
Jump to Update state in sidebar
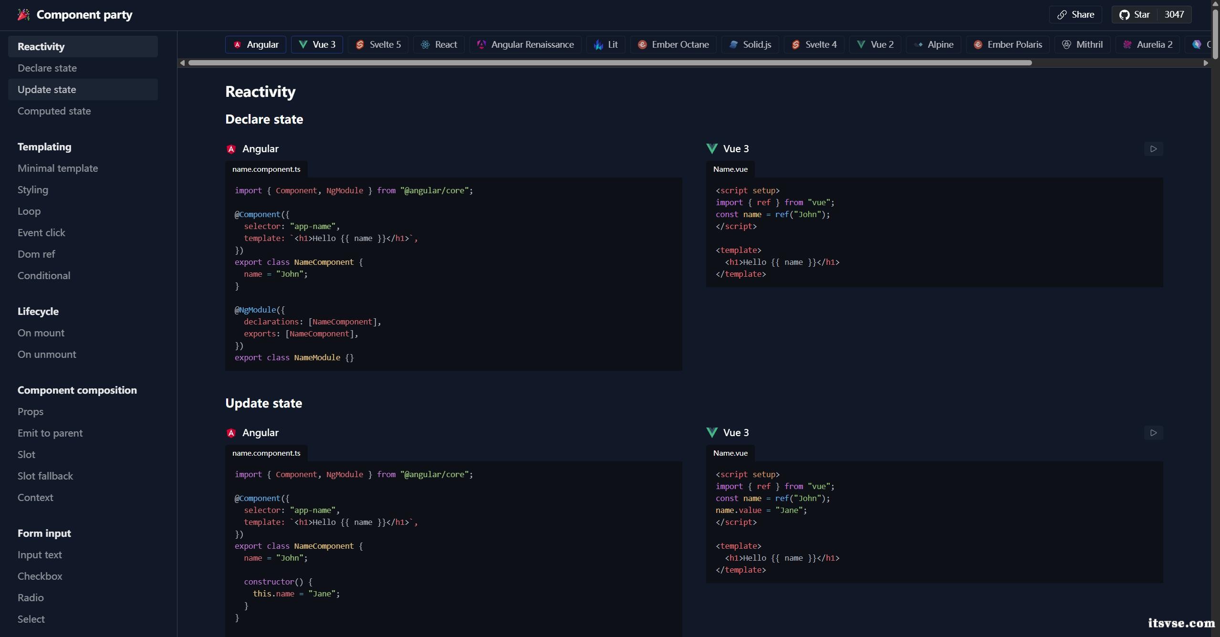click(x=83, y=90)
